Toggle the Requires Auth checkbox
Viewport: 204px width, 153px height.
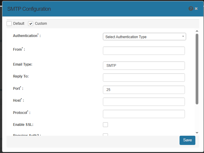(105, 135)
